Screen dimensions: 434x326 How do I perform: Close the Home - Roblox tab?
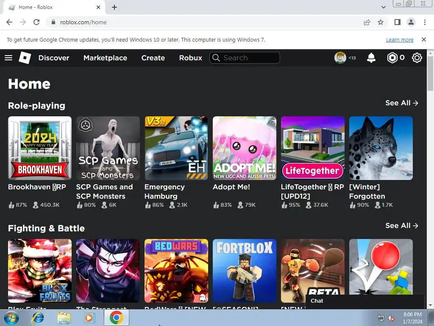tap(98, 7)
